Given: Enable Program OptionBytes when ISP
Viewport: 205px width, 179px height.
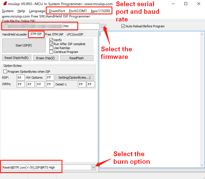Looking at the screenshot, I should coord(5,72).
